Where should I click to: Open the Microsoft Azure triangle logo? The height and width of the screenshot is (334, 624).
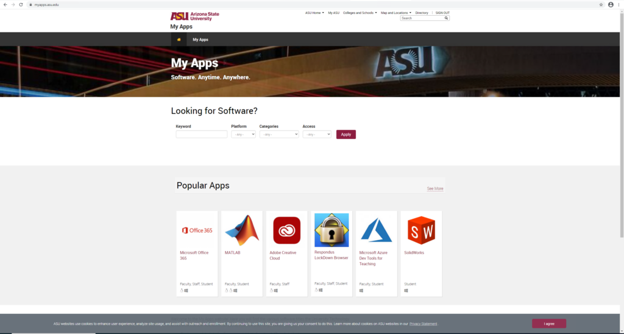[376, 230]
